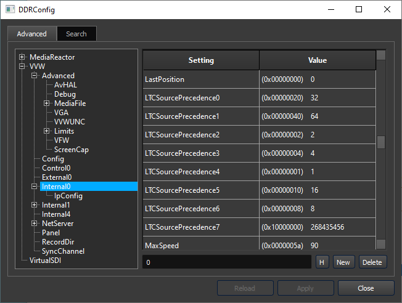The height and width of the screenshot is (303, 402).
Task: Select Panel in the tree
Action: [51, 233]
